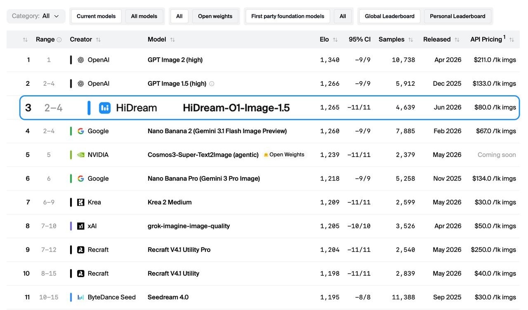This screenshot has width=528, height=310.
Task: Click the NVIDIA logo icon
Action: pyautogui.click(x=81, y=155)
